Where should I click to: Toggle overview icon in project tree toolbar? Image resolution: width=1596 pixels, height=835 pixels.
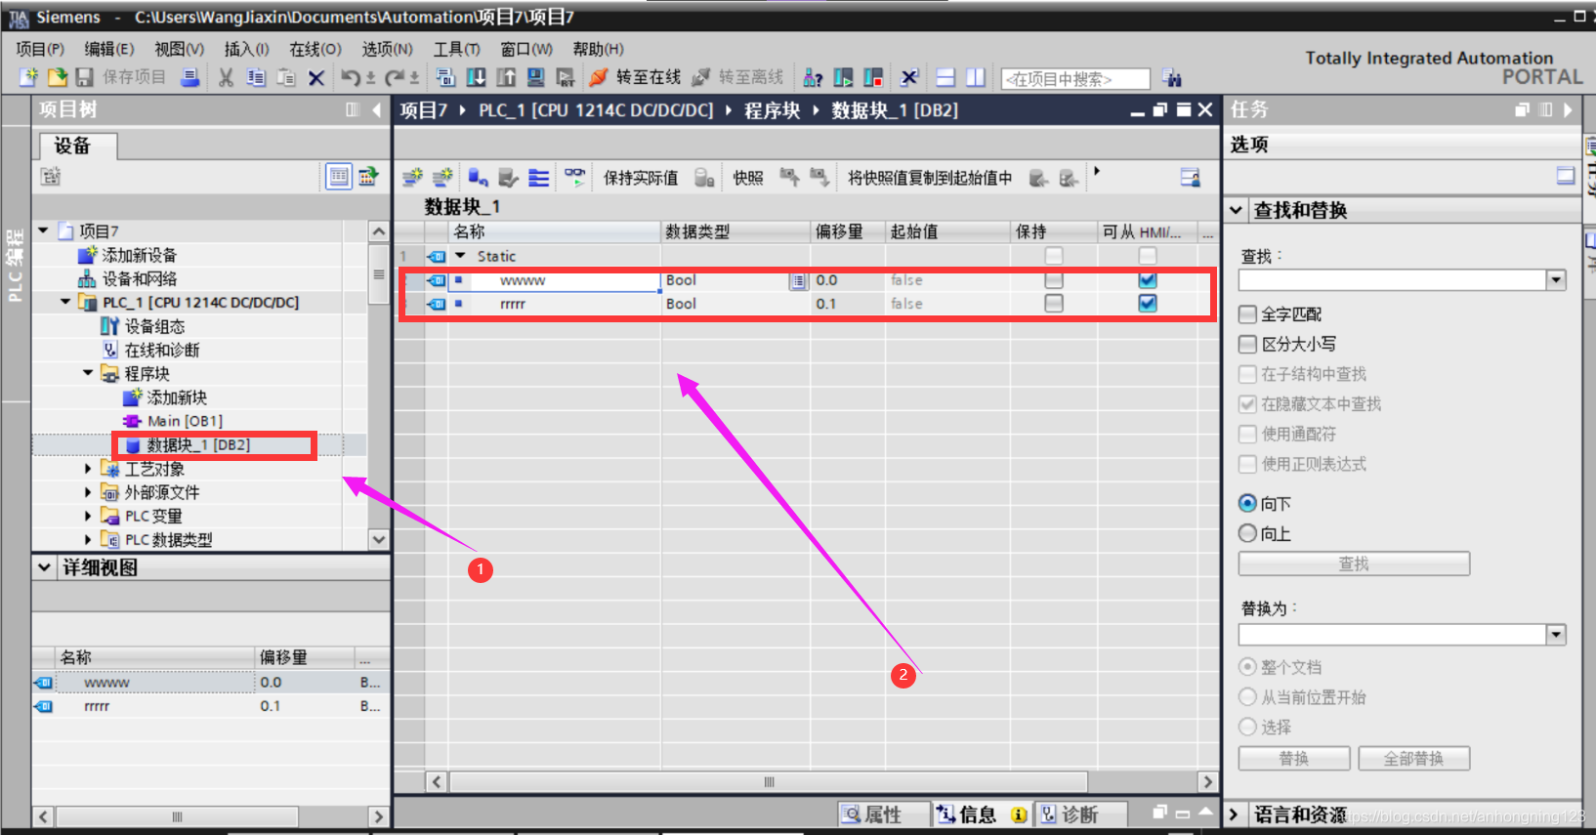339,177
